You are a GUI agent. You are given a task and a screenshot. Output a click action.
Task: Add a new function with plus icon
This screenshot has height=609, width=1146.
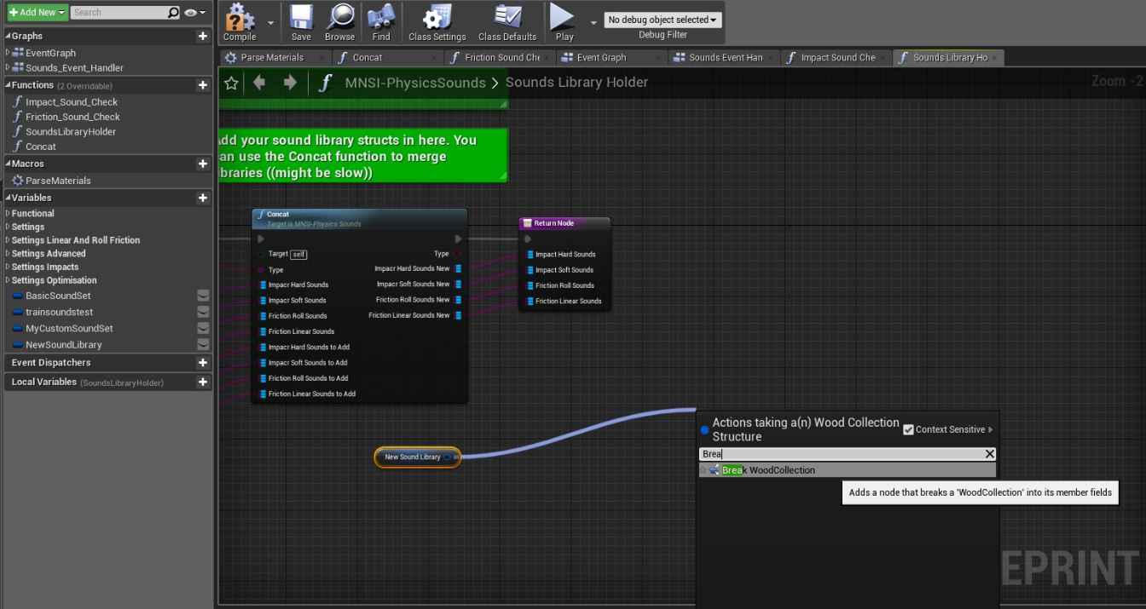(203, 85)
